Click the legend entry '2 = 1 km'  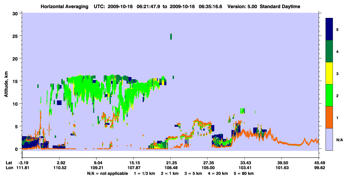coord(170,173)
